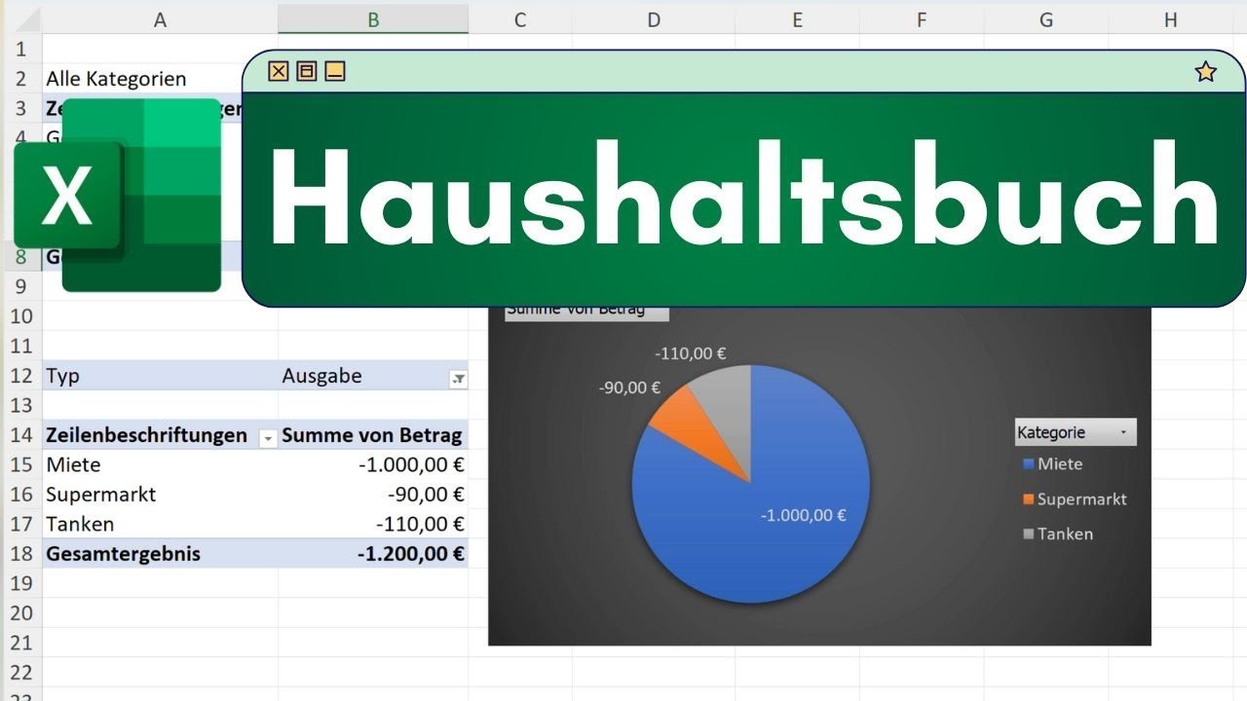Click the Summe von Betrag chart field button
The height and width of the screenshot is (701, 1247).
[x=586, y=311]
